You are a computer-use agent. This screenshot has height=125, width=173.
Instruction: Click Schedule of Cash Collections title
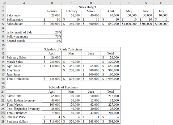tap(63, 49)
